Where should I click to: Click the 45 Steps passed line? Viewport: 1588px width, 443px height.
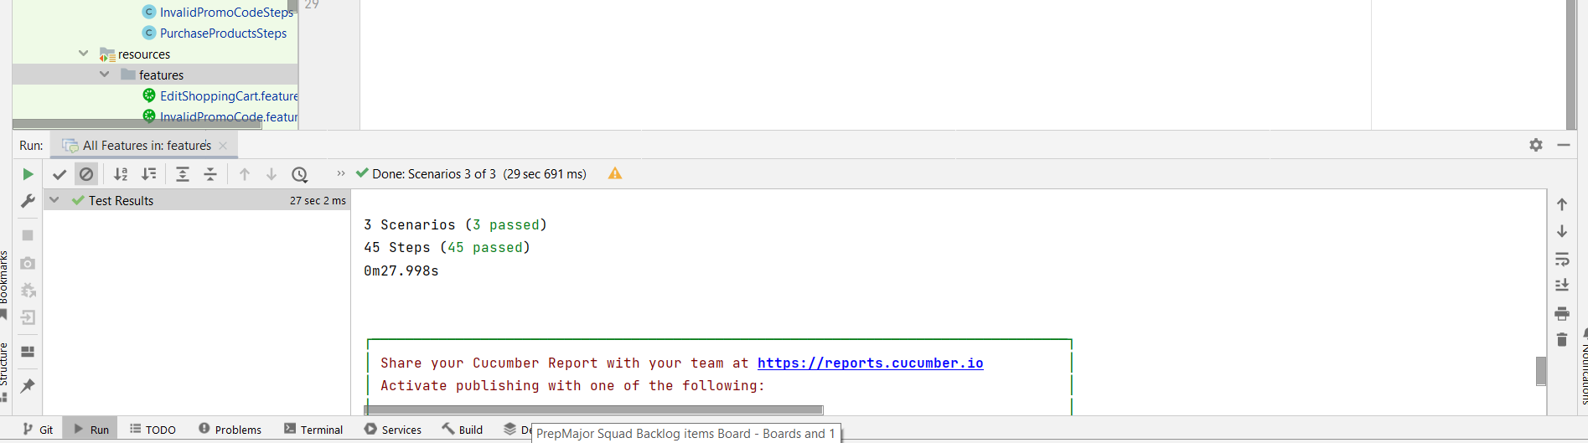click(x=447, y=247)
